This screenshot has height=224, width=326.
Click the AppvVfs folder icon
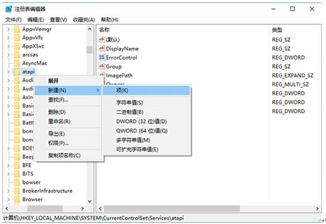point(17,38)
